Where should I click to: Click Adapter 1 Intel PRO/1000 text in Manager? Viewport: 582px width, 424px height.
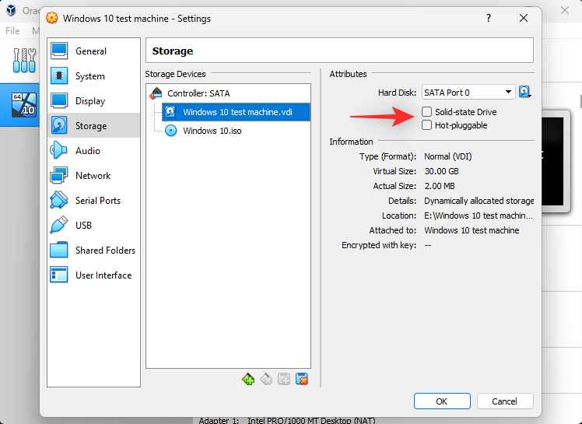click(287, 420)
